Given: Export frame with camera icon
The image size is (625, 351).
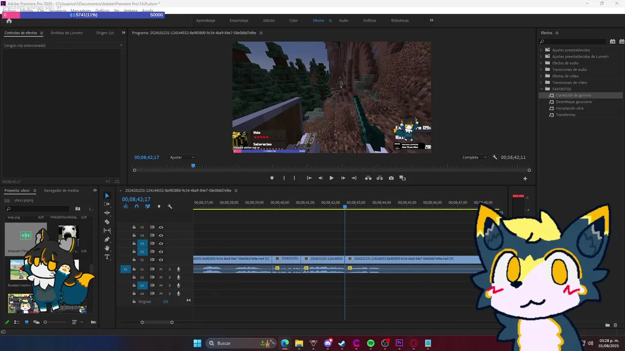Looking at the screenshot, I should (x=391, y=178).
